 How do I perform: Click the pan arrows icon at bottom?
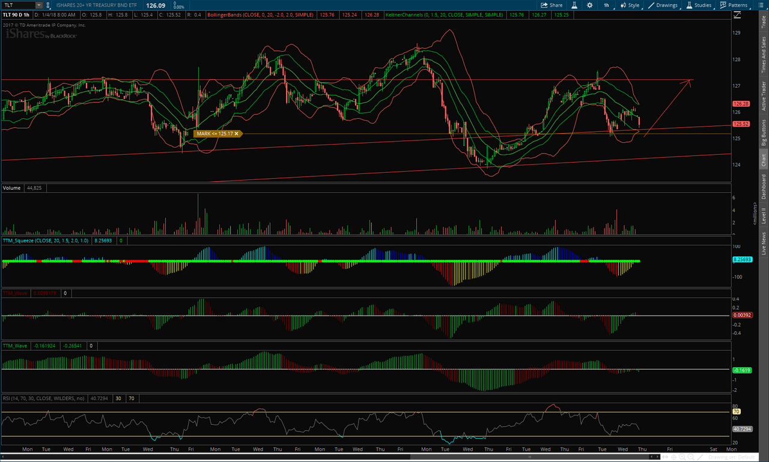(665, 457)
